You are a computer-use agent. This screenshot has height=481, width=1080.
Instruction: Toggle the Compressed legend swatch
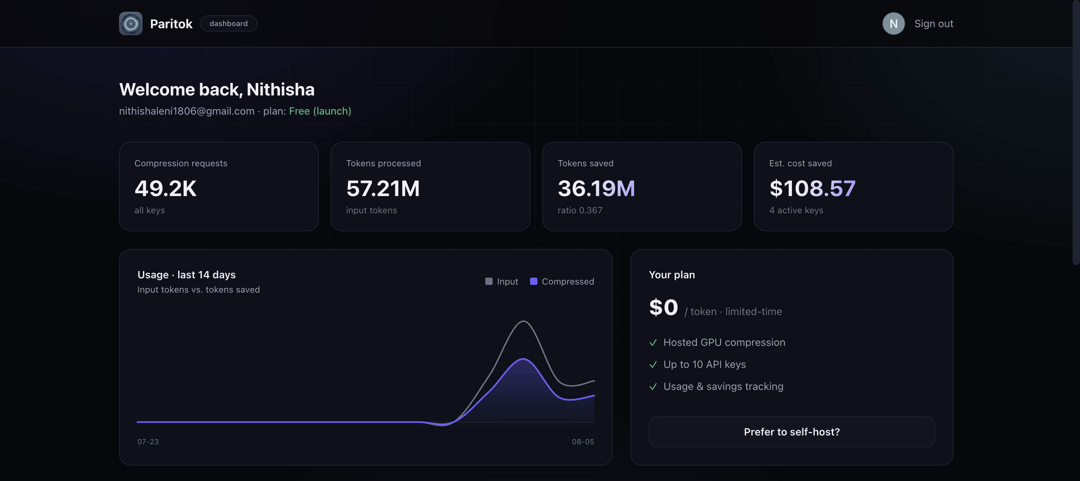coord(533,282)
